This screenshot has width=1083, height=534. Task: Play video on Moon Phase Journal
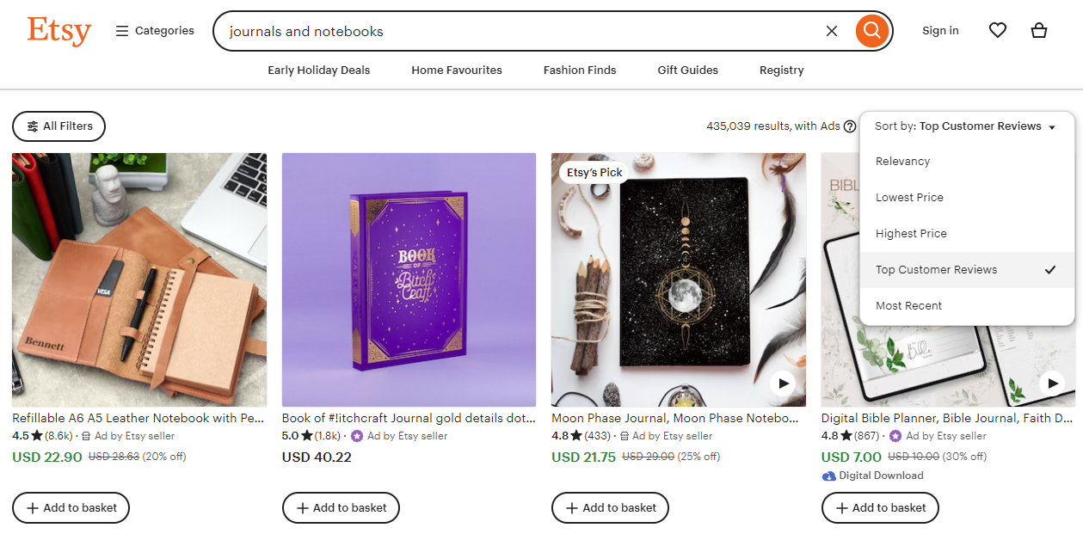pos(782,384)
